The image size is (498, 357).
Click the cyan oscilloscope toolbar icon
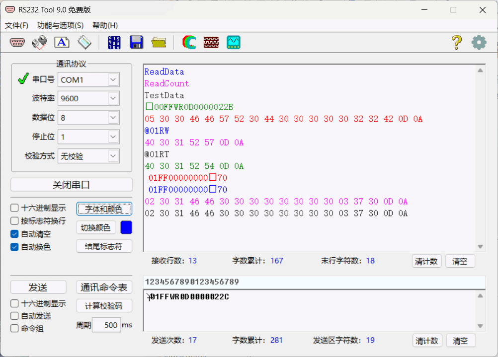pos(234,42)
